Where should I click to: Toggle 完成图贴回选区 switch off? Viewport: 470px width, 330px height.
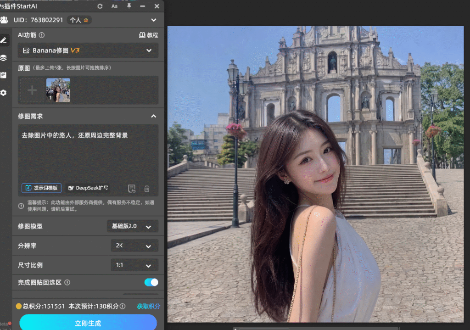(x=151, y=282)
